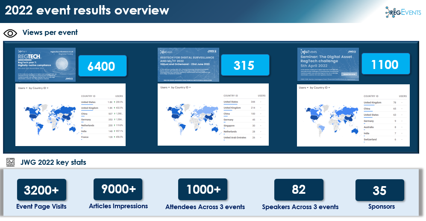The width and height of the screenshot is (426, 221).
Task: Click the China row with 100 users
Action: click(x=244, y=114)
